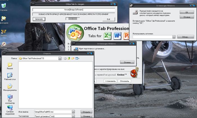Screen dimensions: 197x118
Task: Launch the Voyager desktop shortcut
Action: [x=4, y=46]
